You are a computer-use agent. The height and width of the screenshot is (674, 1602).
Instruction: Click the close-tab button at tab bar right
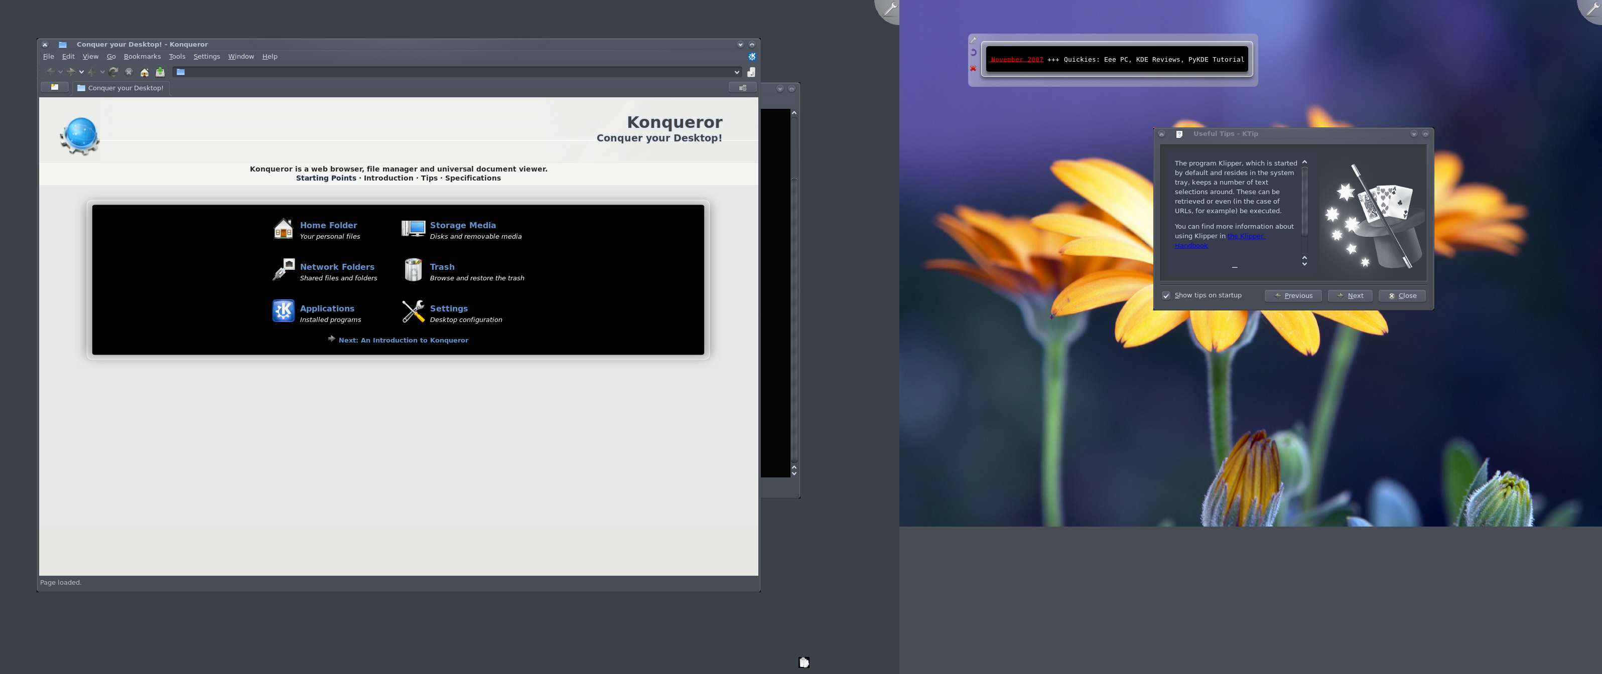click(743, 88)
